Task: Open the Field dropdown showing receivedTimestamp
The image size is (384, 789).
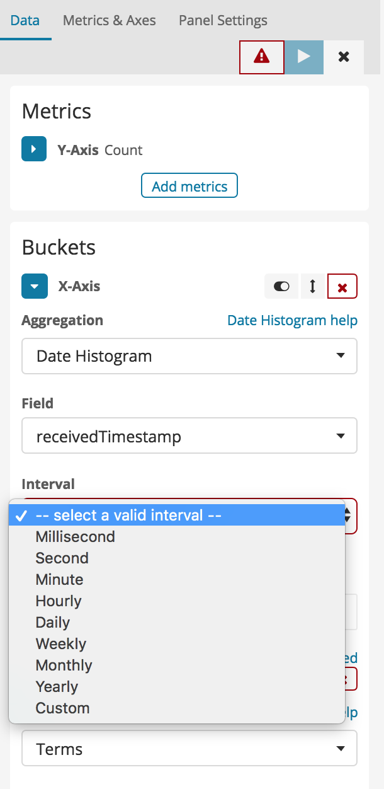Action: 189,435
